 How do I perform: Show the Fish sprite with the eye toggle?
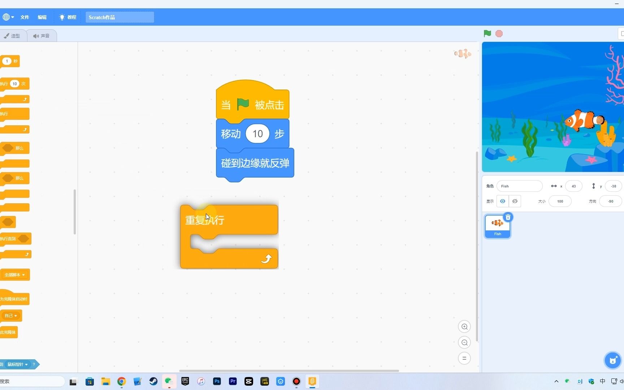[502, 201]
